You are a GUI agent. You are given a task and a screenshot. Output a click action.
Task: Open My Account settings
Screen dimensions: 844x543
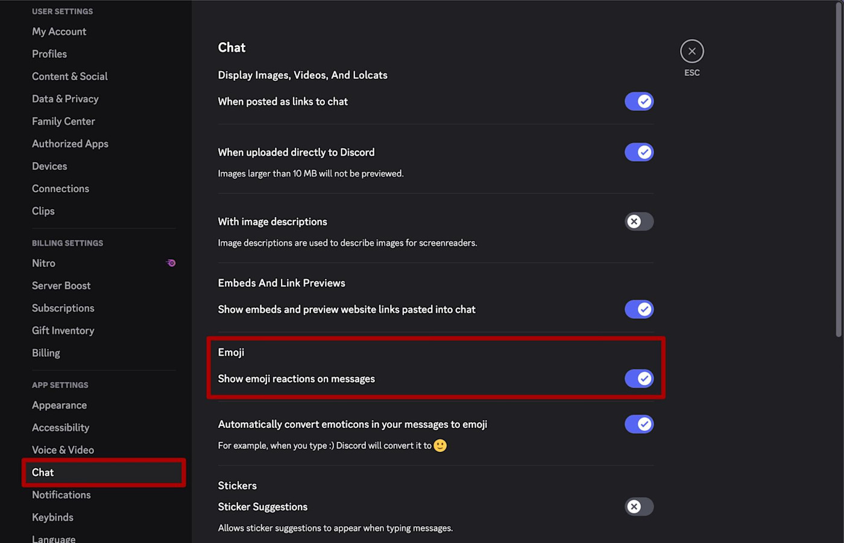click(x=59, y=31)
